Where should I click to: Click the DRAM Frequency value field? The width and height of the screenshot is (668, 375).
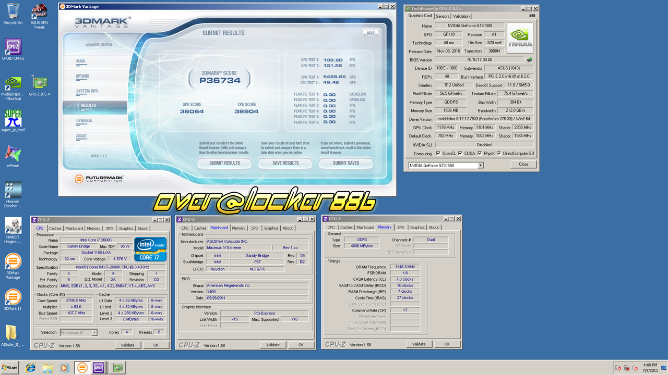click(x=404, y=267)
